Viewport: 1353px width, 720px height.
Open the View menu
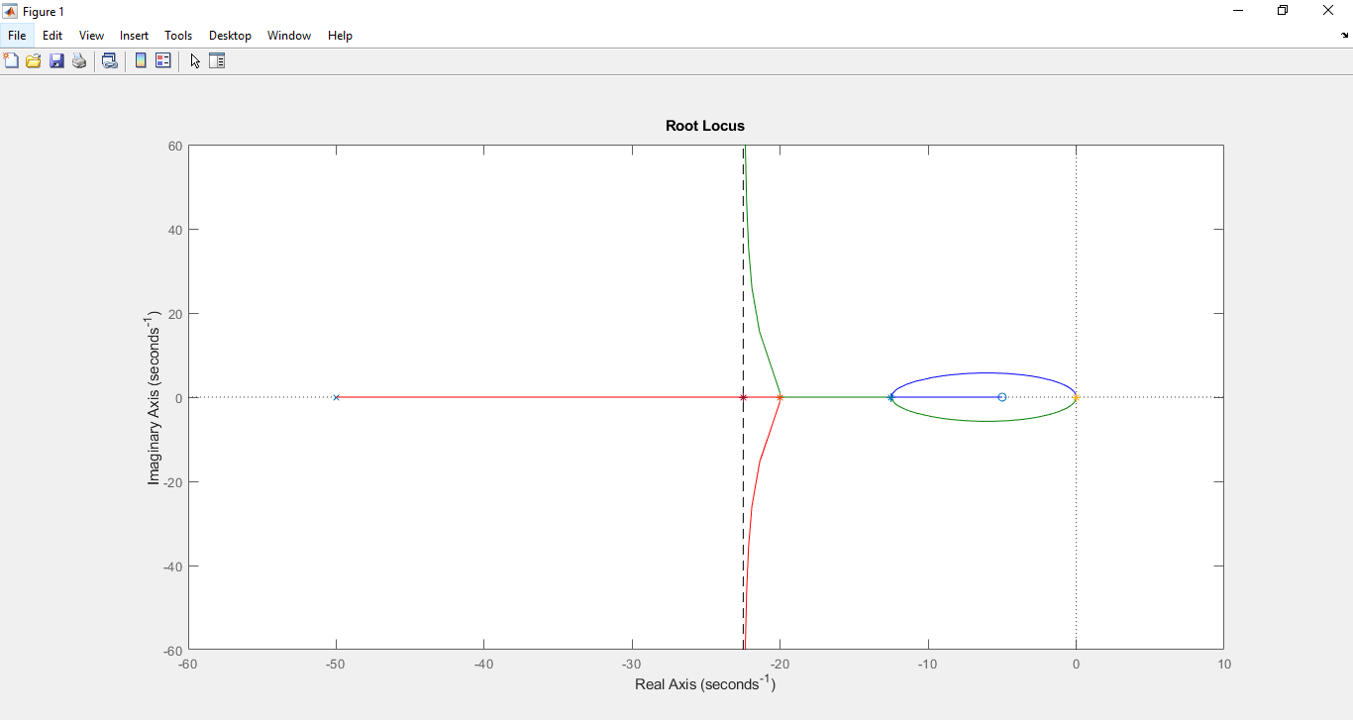[91, 36]
